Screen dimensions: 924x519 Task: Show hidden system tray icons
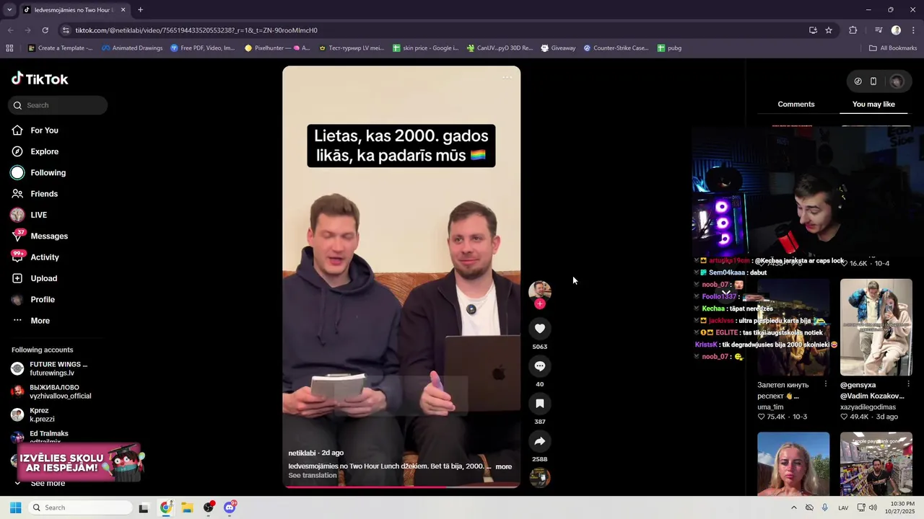(794, 507)
